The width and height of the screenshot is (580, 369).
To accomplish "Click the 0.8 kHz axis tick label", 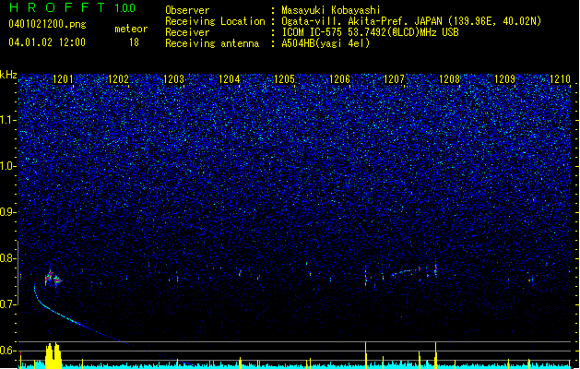I will (8, 258).
